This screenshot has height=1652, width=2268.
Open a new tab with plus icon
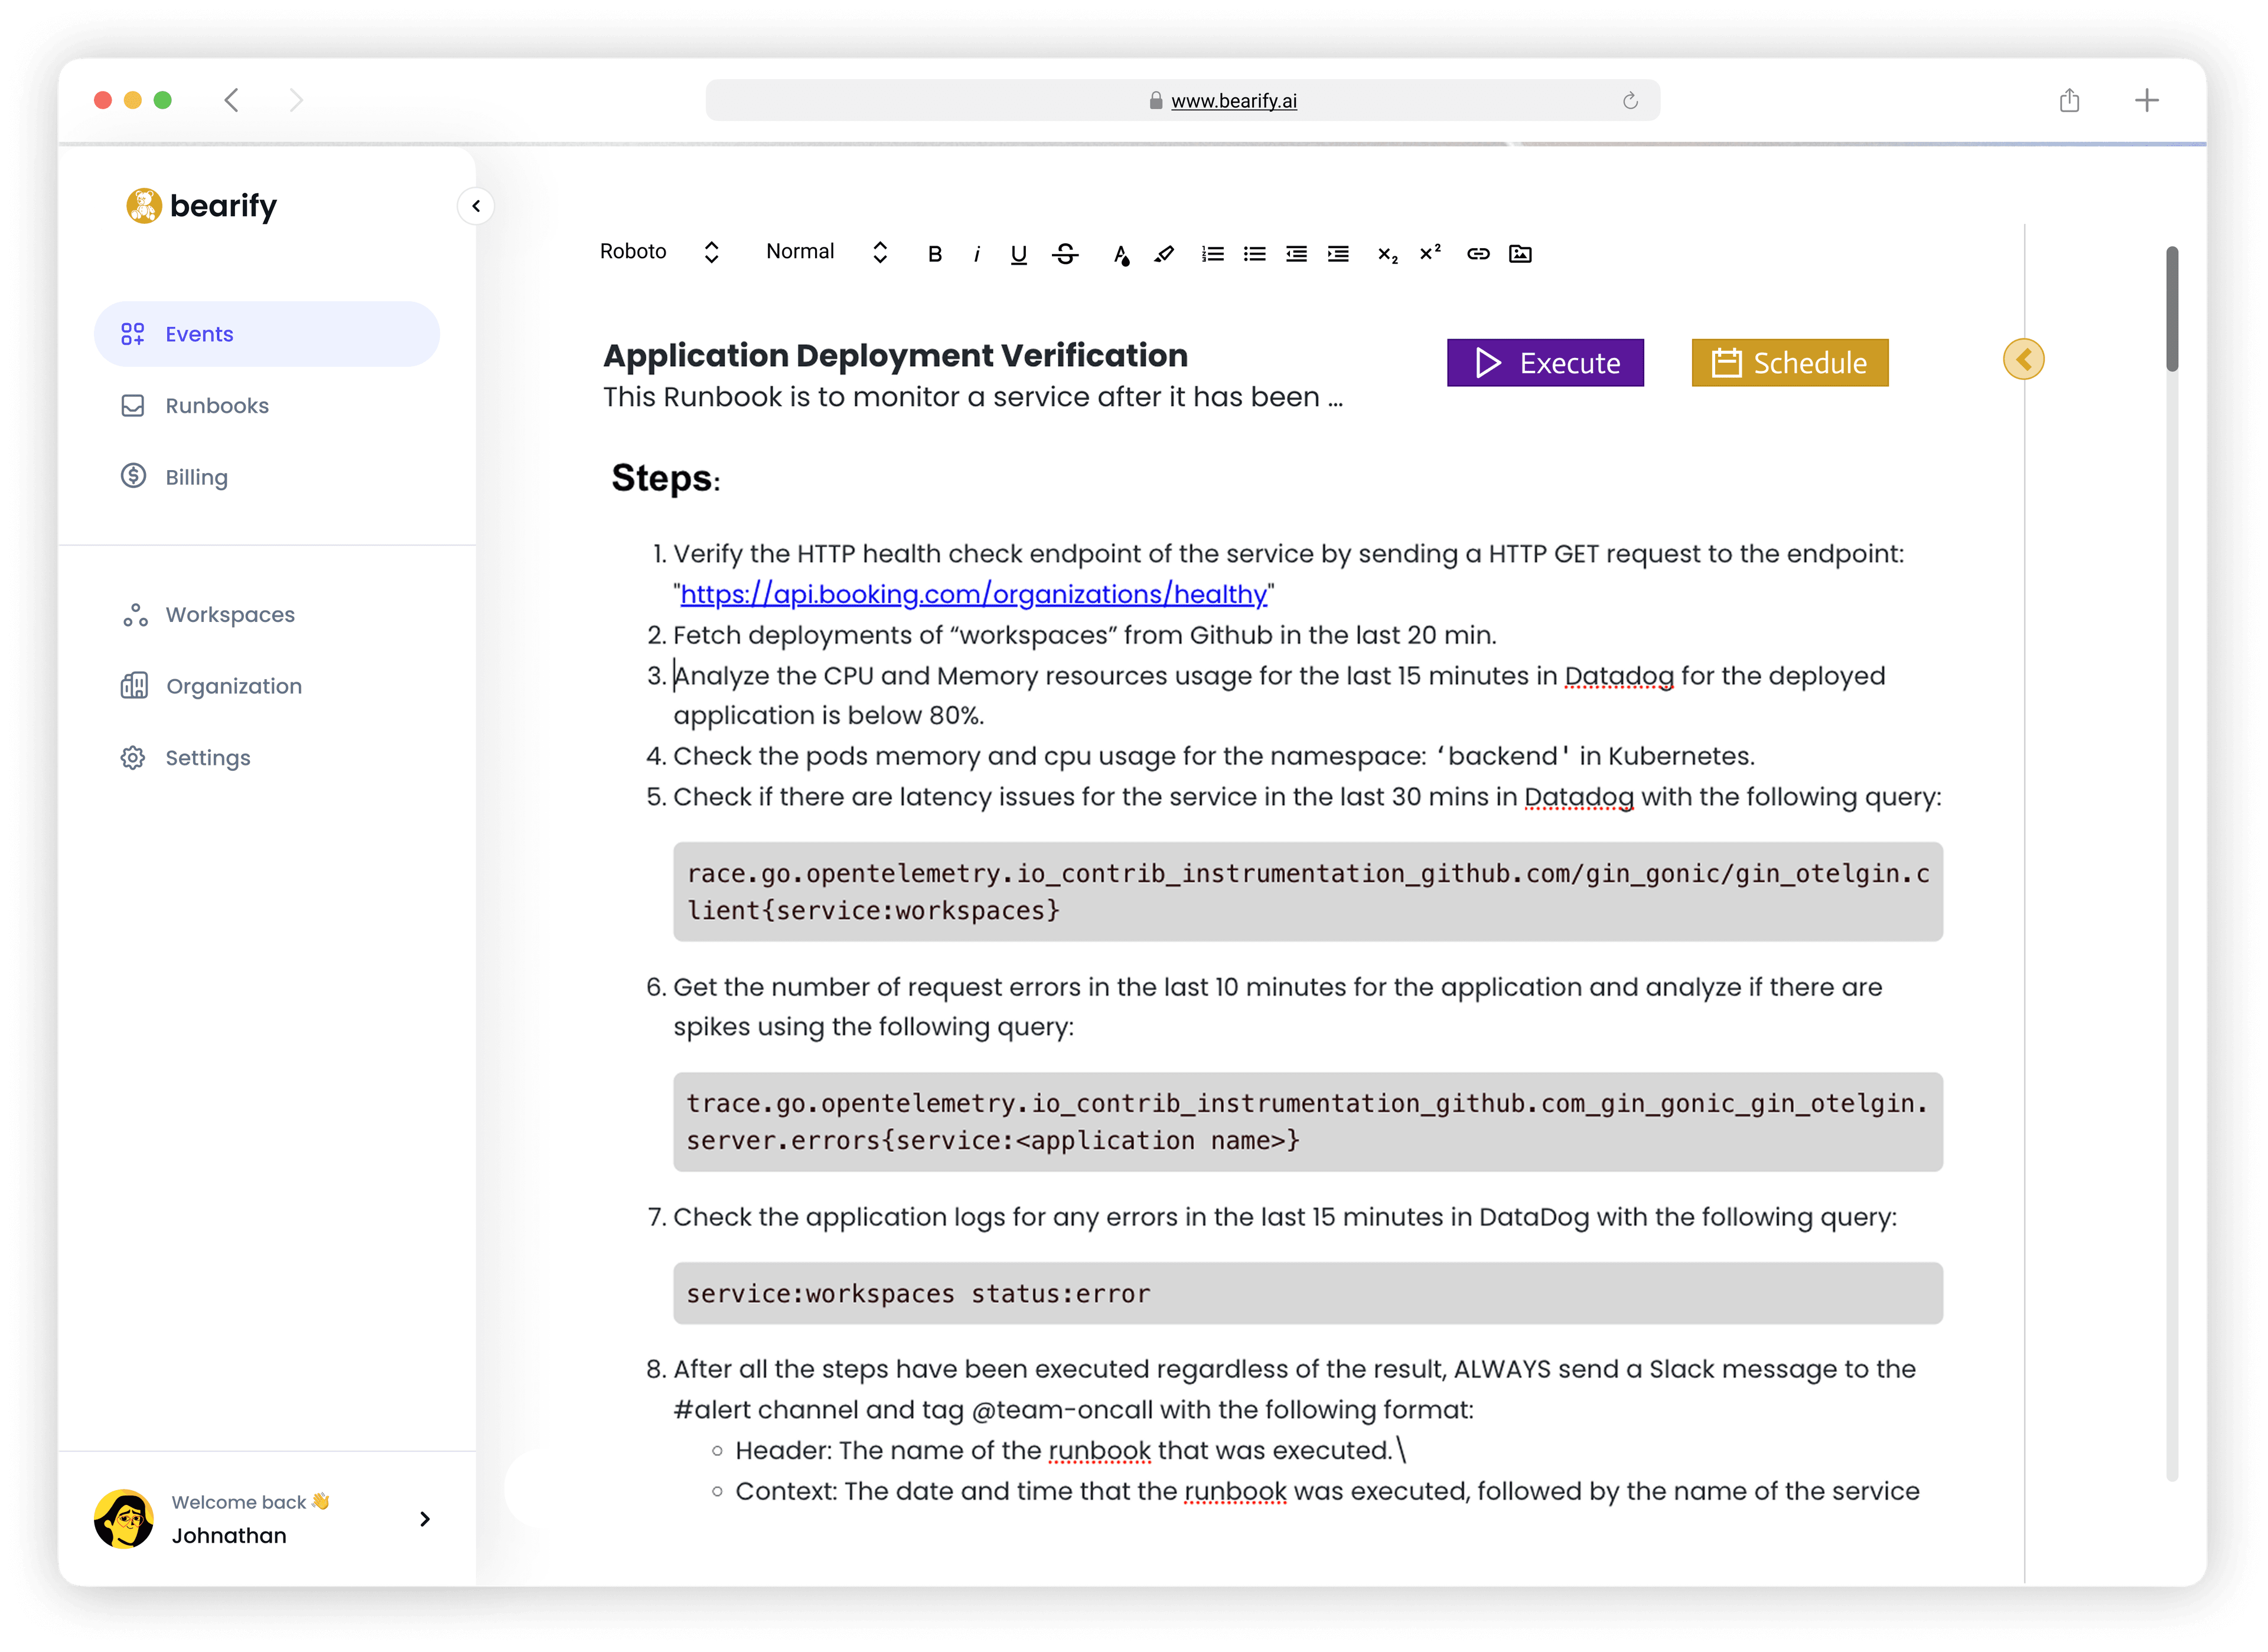tap(2146, 100)
